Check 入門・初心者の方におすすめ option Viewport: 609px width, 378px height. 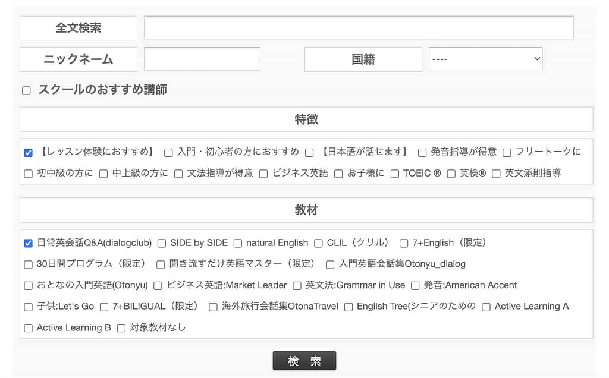coord(168,153)
